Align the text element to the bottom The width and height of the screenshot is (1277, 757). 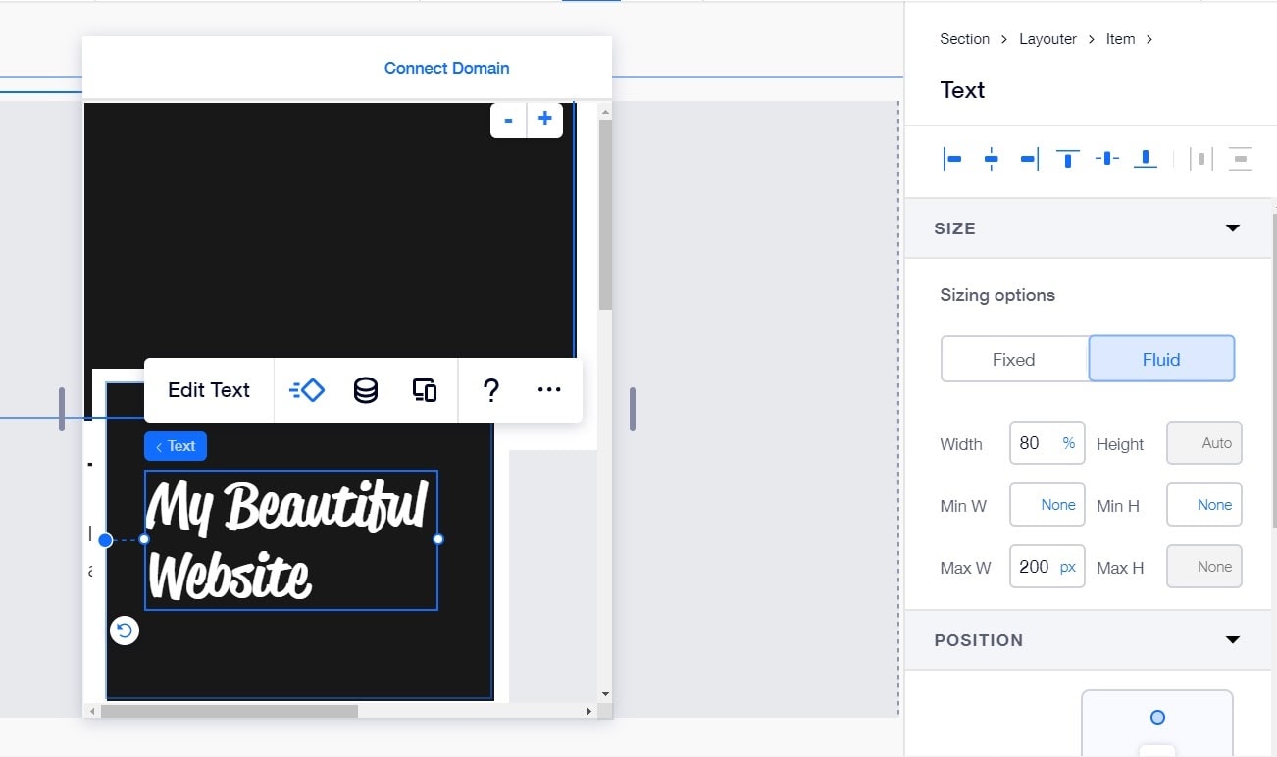click(1145, 158)
